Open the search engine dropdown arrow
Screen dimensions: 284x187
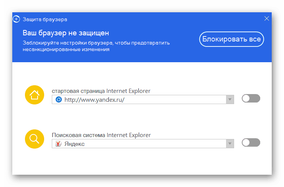coord(230,144)
